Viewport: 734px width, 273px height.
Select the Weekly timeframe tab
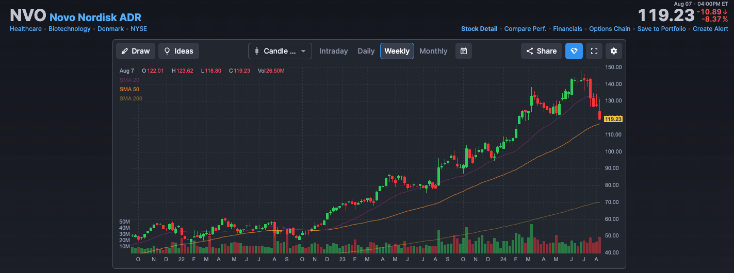397,51
